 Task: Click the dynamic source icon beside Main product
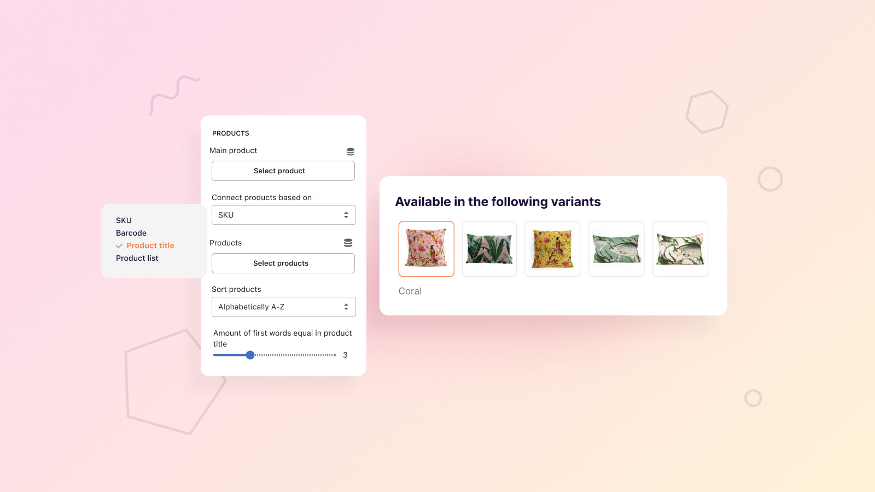[351, 151]
